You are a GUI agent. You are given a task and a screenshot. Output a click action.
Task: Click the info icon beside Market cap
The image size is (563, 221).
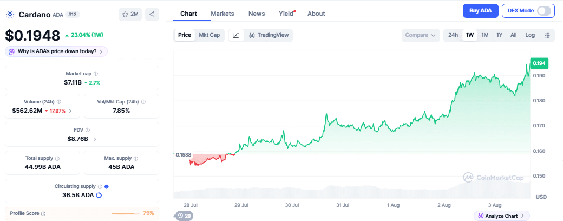click(95, 73)
